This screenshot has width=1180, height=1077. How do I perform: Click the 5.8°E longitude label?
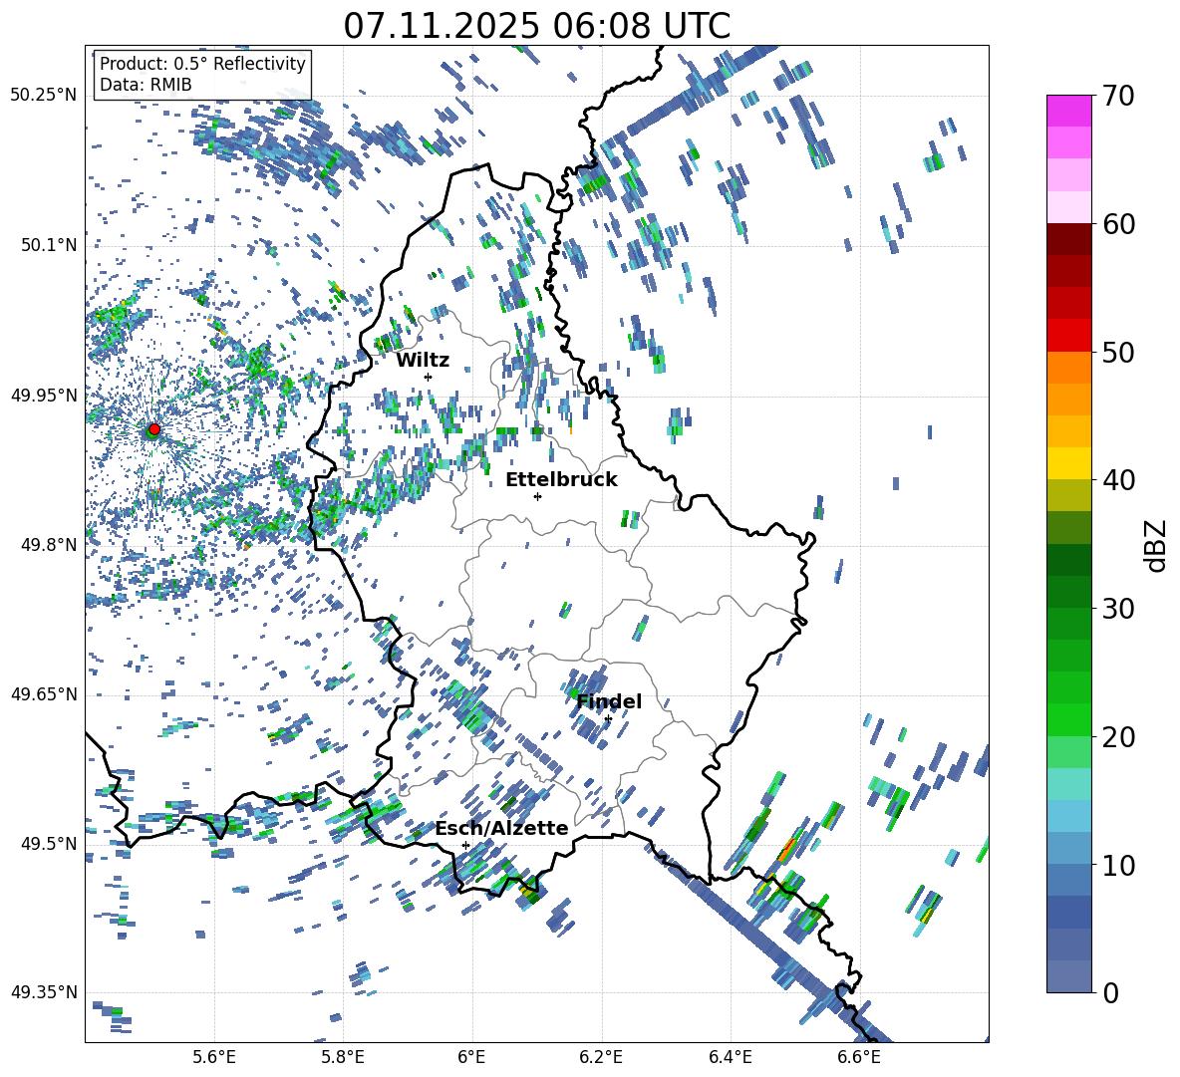[343, 1057]
